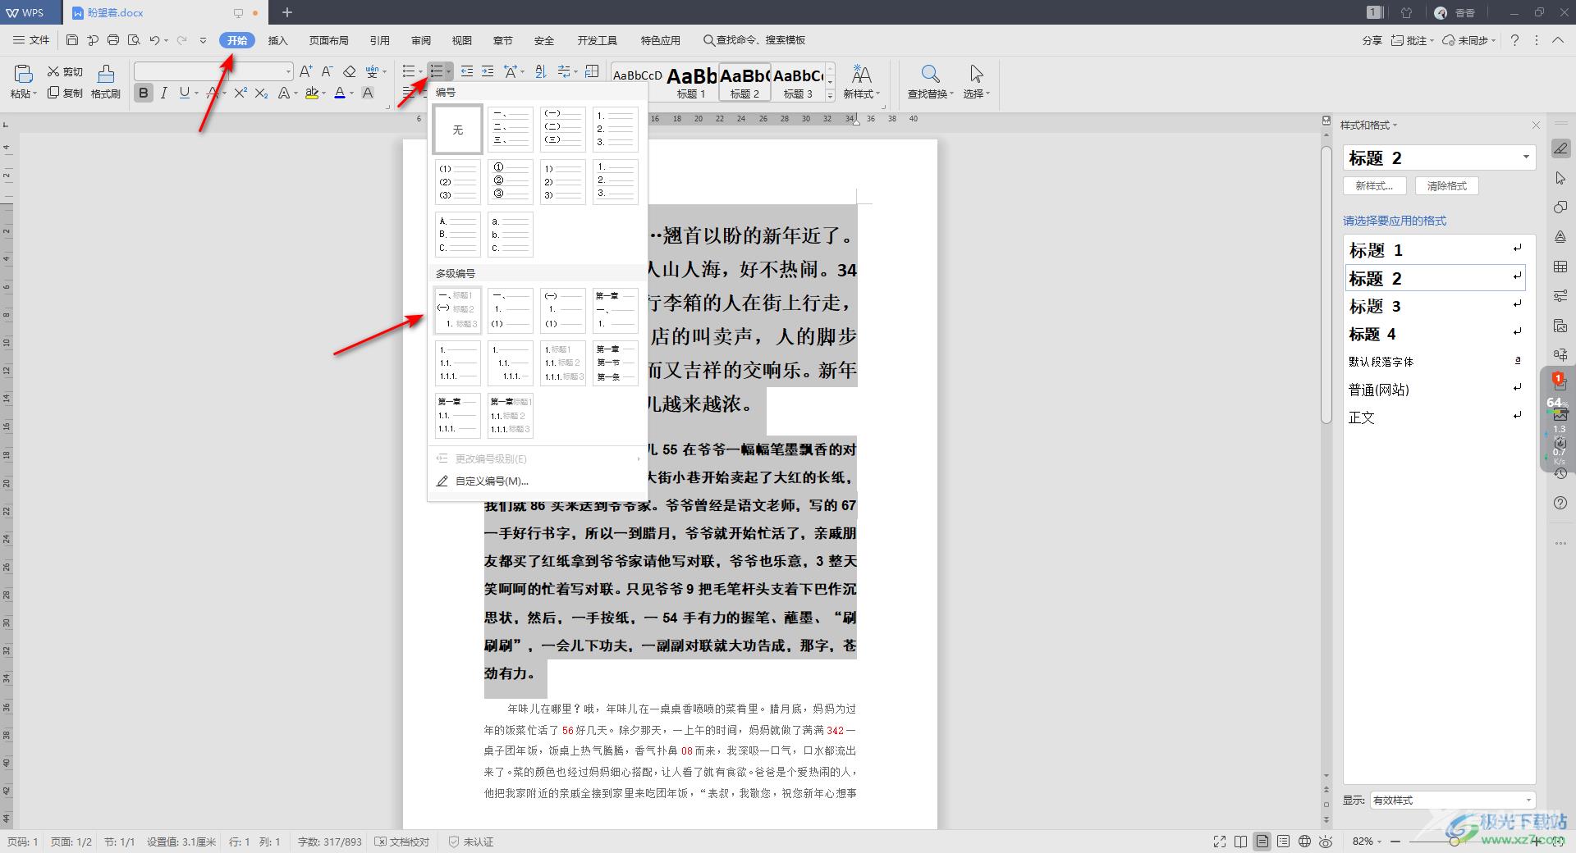The height and width of the screenshot is (853, 1576).
Task: Expand the styles gallery more arrow
Action: click(x=831, y=96)
